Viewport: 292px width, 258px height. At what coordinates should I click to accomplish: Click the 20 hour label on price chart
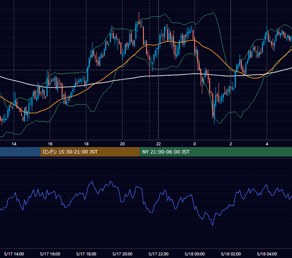pyautogui.click(x=122, y=144)
